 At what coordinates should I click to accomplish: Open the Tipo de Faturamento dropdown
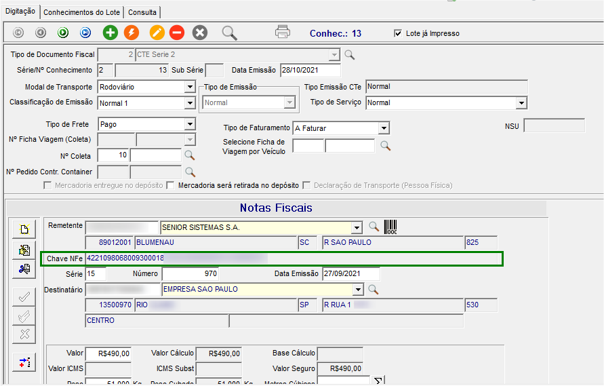pyautogui.click(x=384, y=128)
